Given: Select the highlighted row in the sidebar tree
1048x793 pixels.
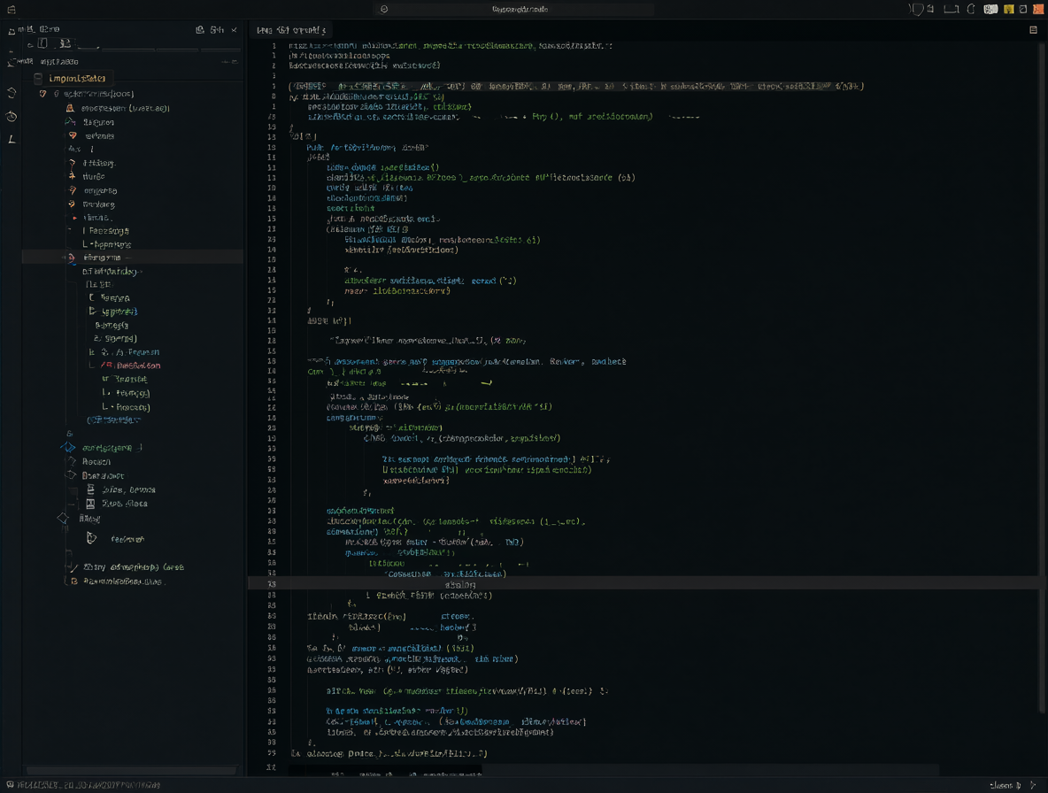Looking at the screenshot, I should pyautogui.click(x=133, y=258).
